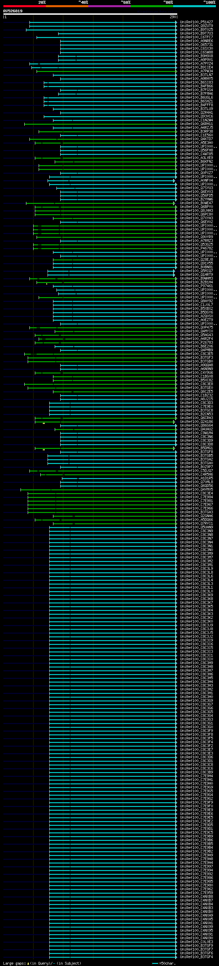The width and height of the screenshot is (219, 966).
Task: Select hit label UniRef100_Q4PMB9
Action: (196, 350)
